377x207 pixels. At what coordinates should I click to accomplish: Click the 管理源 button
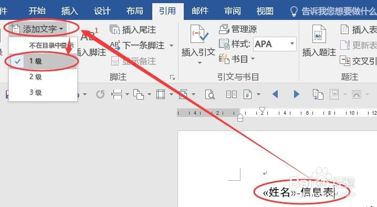point(238,29)
